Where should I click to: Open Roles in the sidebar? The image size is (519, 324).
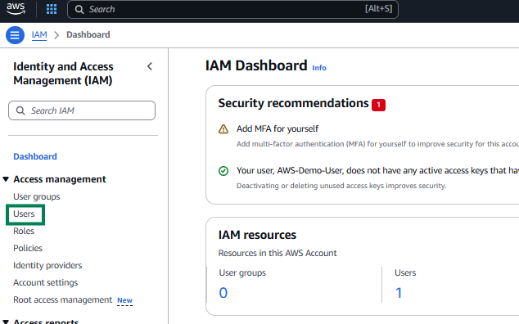(24, 231)
